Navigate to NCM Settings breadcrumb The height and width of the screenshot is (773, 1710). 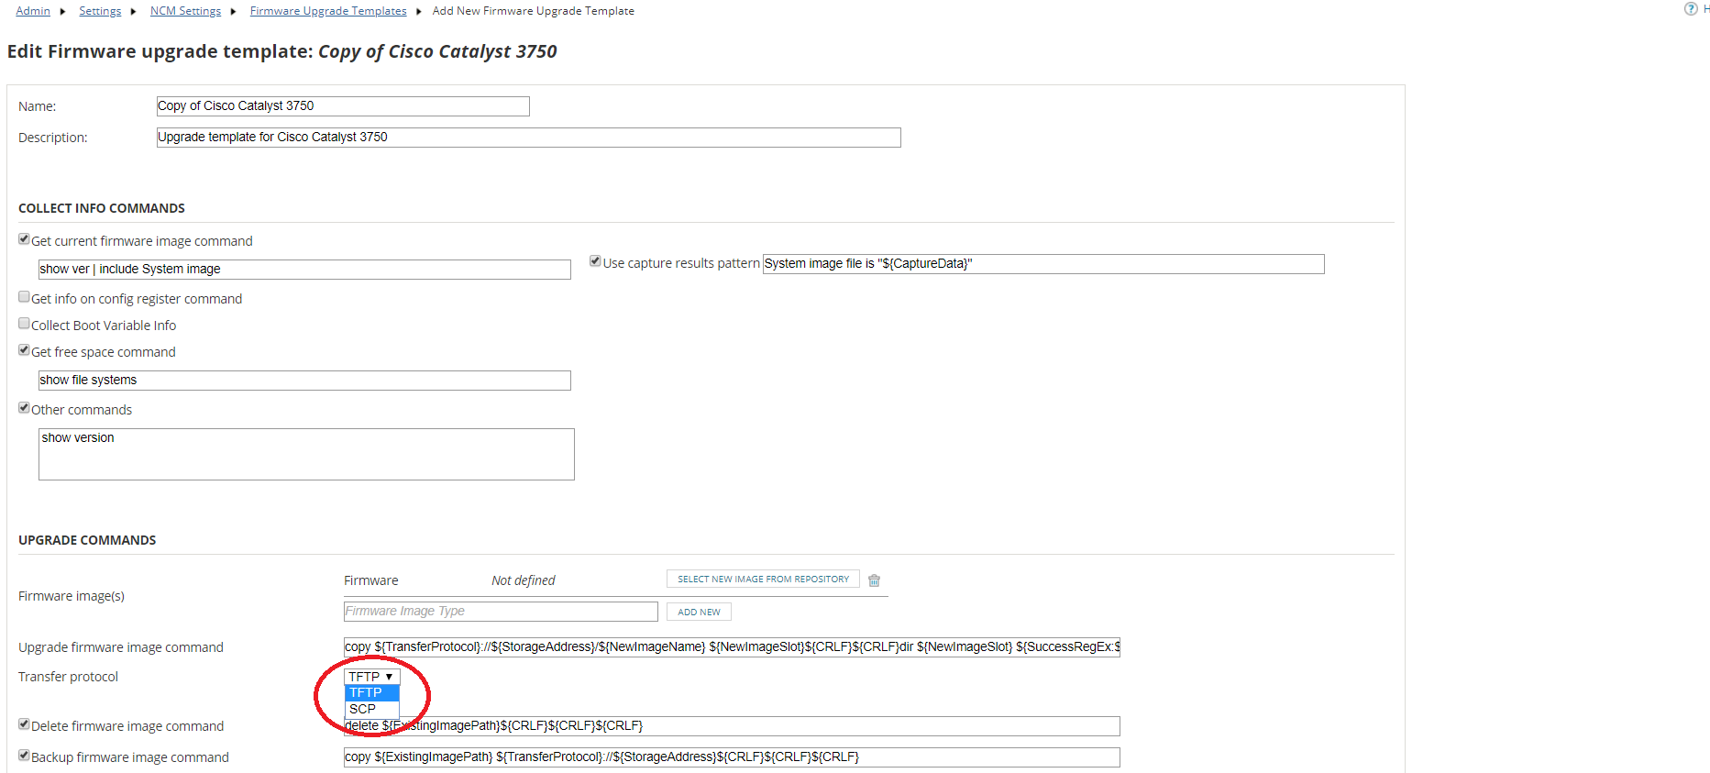tap(185, 11)
